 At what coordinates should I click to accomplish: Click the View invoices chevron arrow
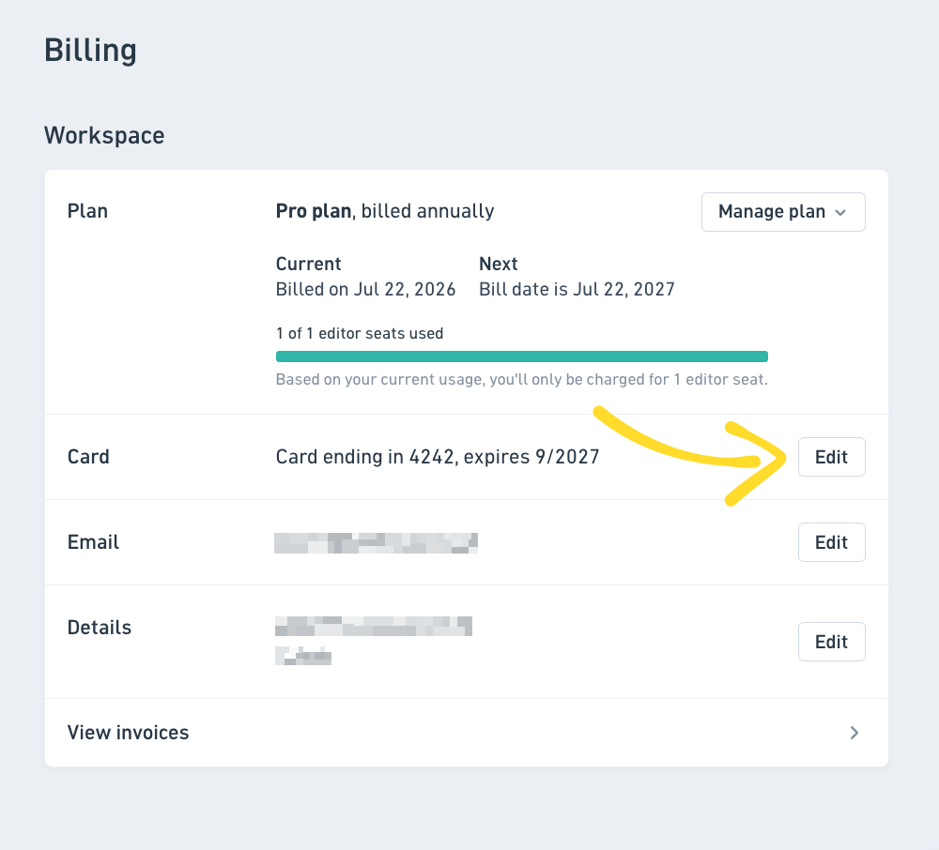(854, 733)
